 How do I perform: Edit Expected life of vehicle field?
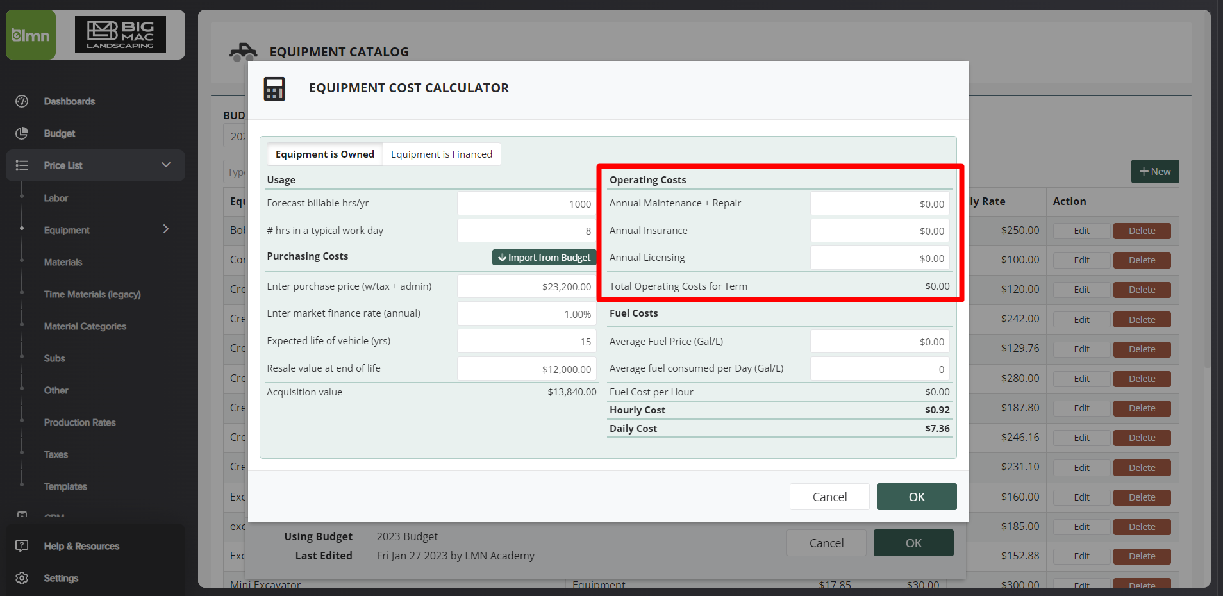coord(526,341)
